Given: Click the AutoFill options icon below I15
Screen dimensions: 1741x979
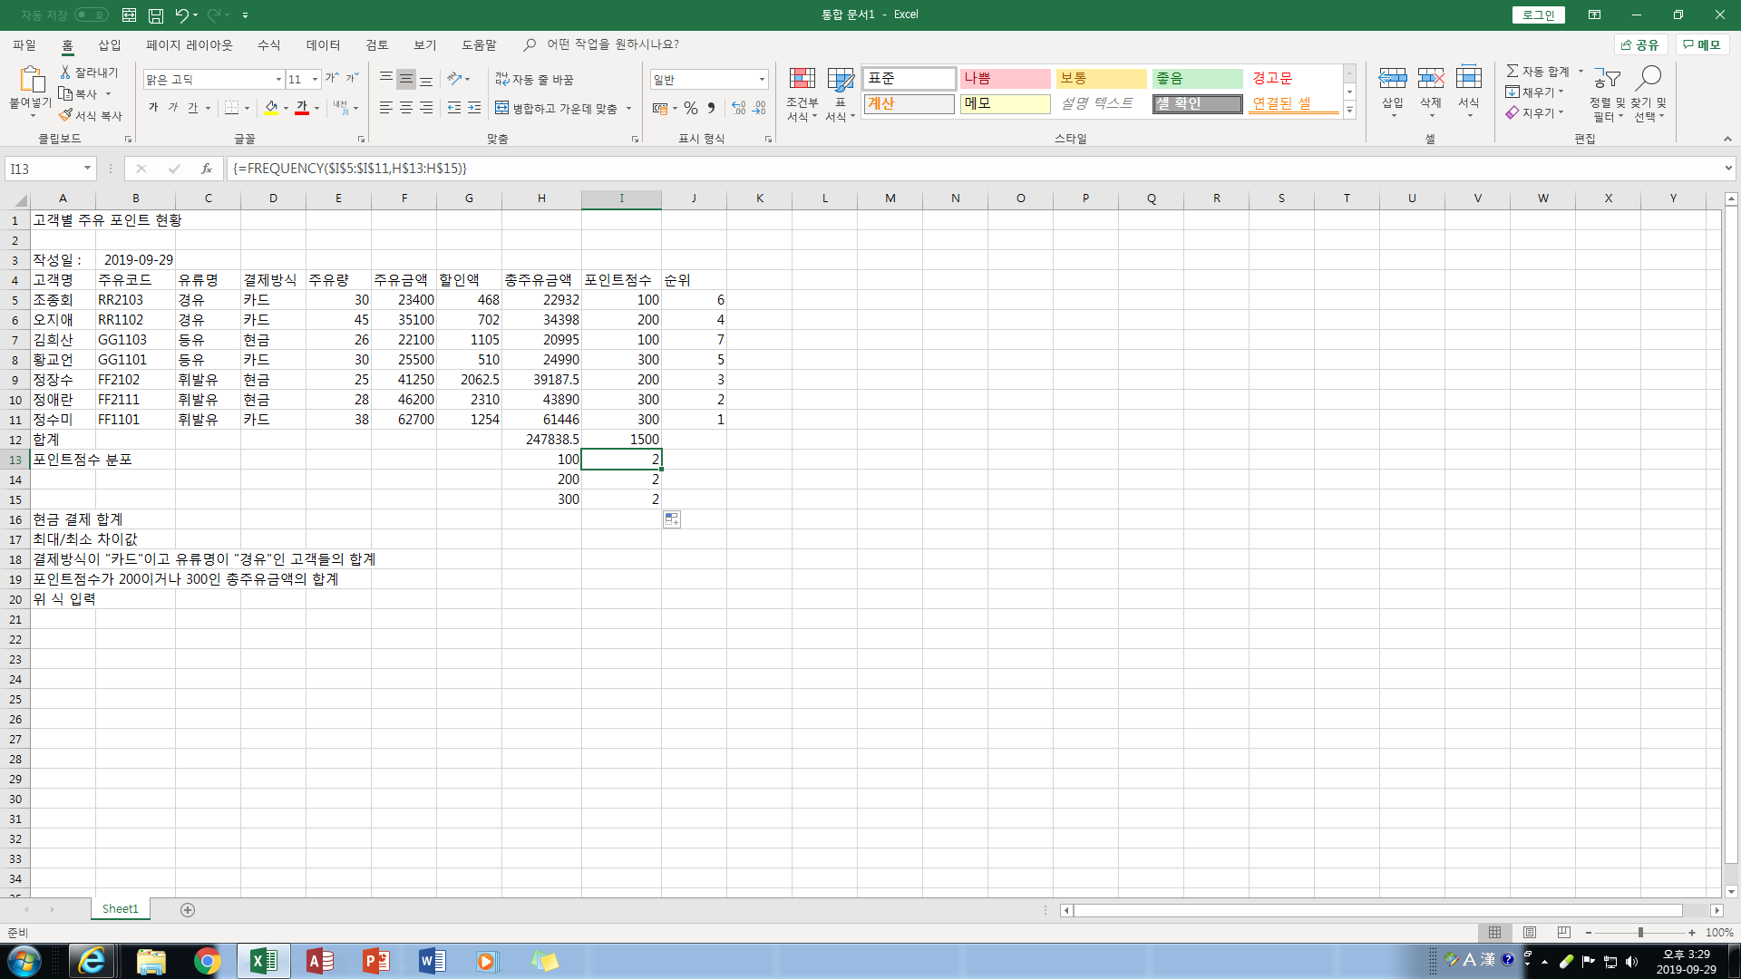Looking at the screenshot, I should point(672,519).
